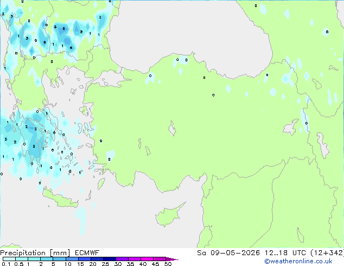The image size is (344, 266).
Task: Click the above-50 mm arrow tip of legend
Action: coord(172,259)
